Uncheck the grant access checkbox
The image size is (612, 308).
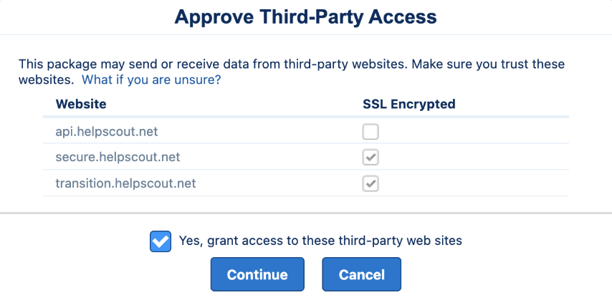161,241
